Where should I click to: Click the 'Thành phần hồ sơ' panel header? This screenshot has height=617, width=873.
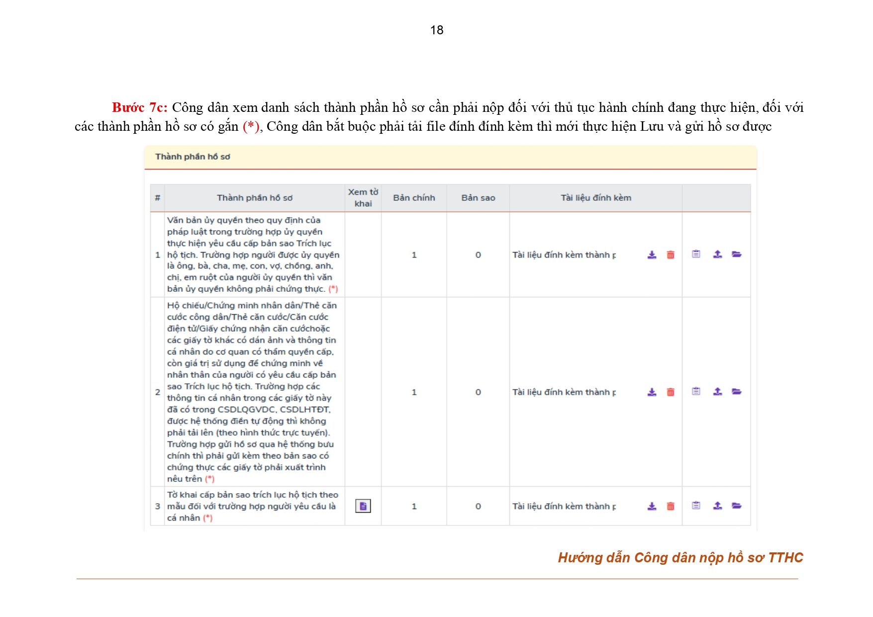[x=193, y=157]
